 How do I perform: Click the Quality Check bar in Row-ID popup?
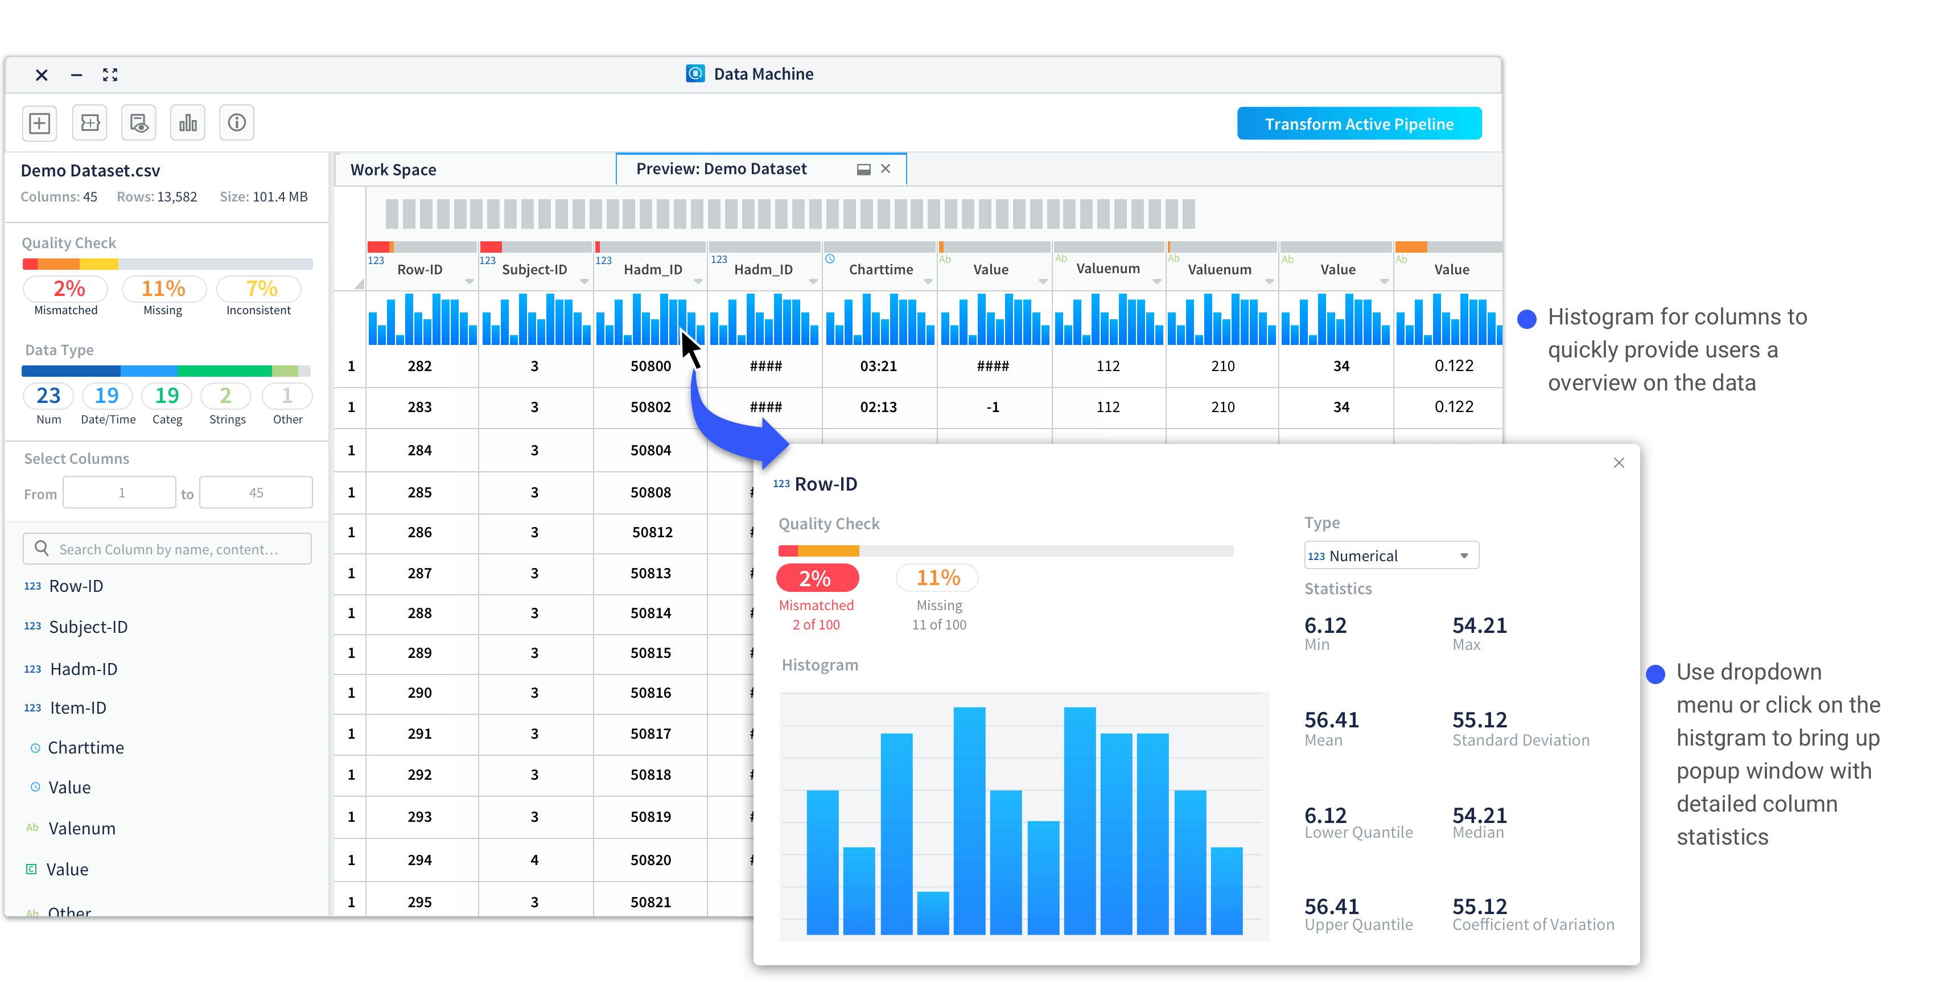pyautogui.click(x=1006, y=550)
